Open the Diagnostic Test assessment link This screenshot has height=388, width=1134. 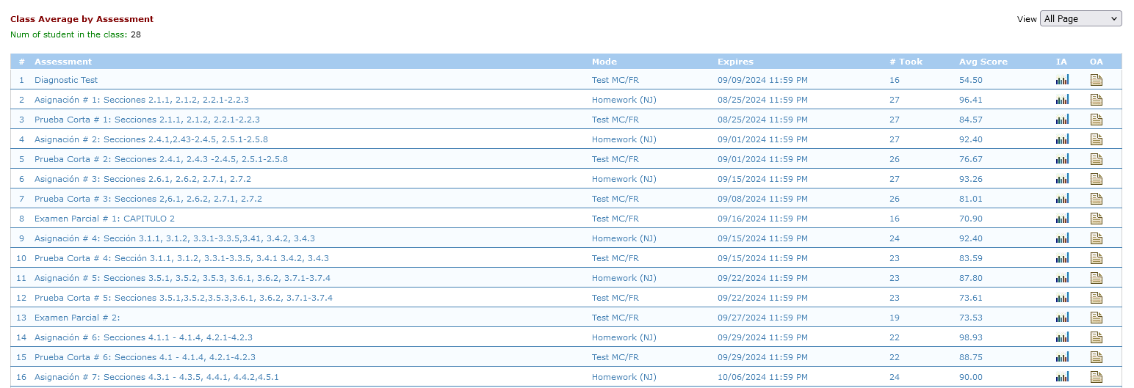pos(66,80)
